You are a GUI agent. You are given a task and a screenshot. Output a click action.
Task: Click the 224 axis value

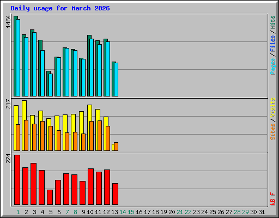point(8,159)
